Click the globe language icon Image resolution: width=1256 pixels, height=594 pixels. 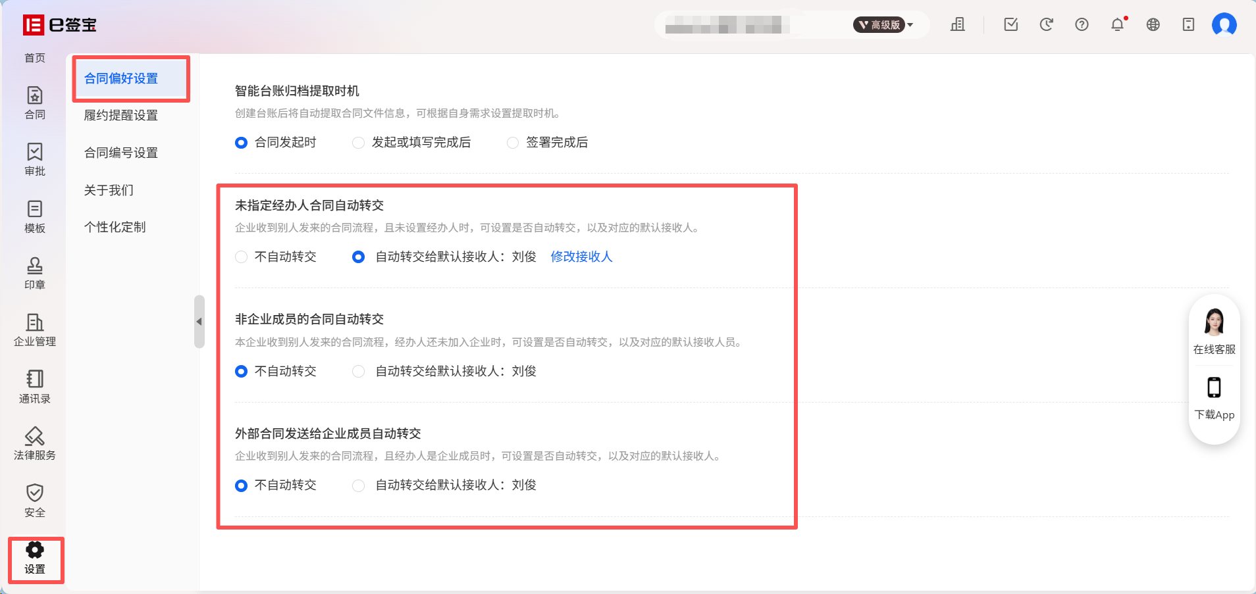(x=1153, y=25)
